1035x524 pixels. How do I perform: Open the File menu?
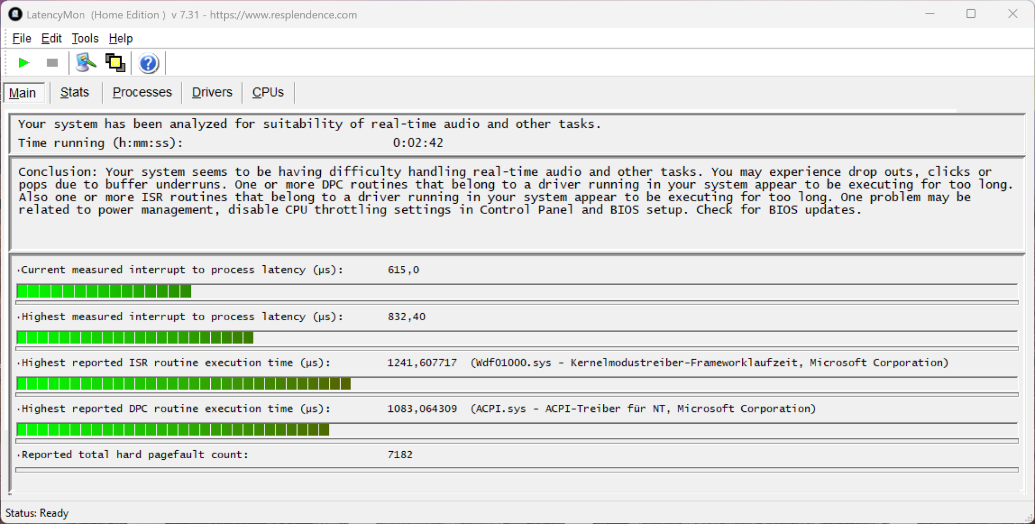[22, 38]
